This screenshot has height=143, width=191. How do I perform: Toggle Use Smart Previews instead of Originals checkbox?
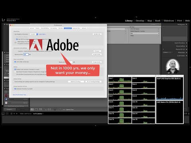(x=15, y=72)
